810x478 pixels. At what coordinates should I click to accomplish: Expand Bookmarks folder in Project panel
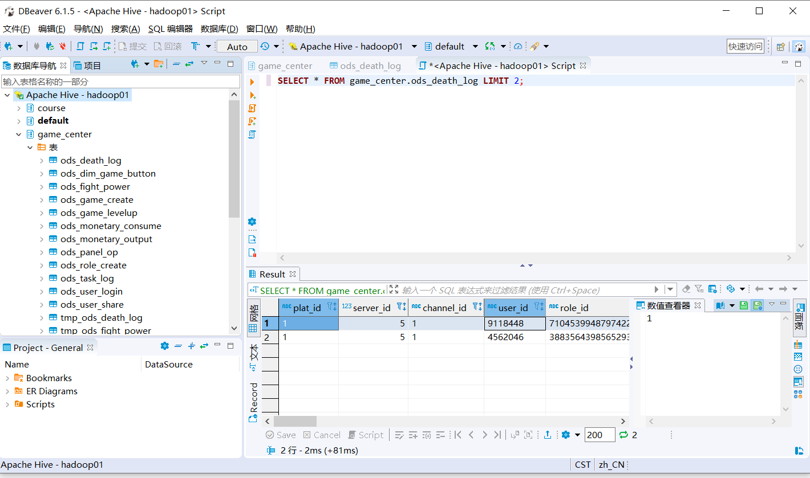pos(7,378)
